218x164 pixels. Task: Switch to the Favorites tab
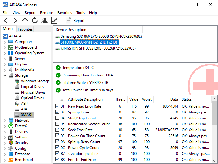(x=25, y=29)
